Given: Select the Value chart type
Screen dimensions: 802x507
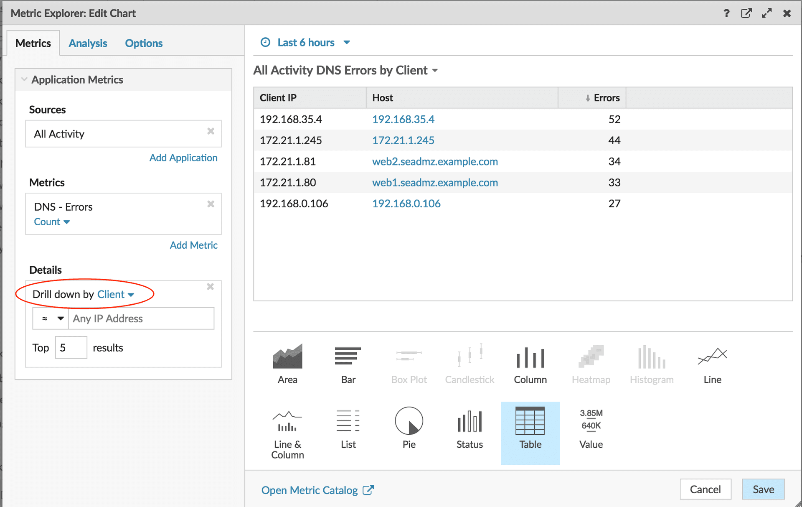Looking at the screenshot, I should coord(591,428).
